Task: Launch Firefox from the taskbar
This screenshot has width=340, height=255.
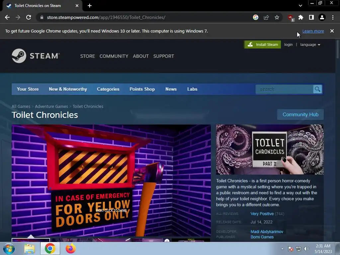Action: coord(71,248)
